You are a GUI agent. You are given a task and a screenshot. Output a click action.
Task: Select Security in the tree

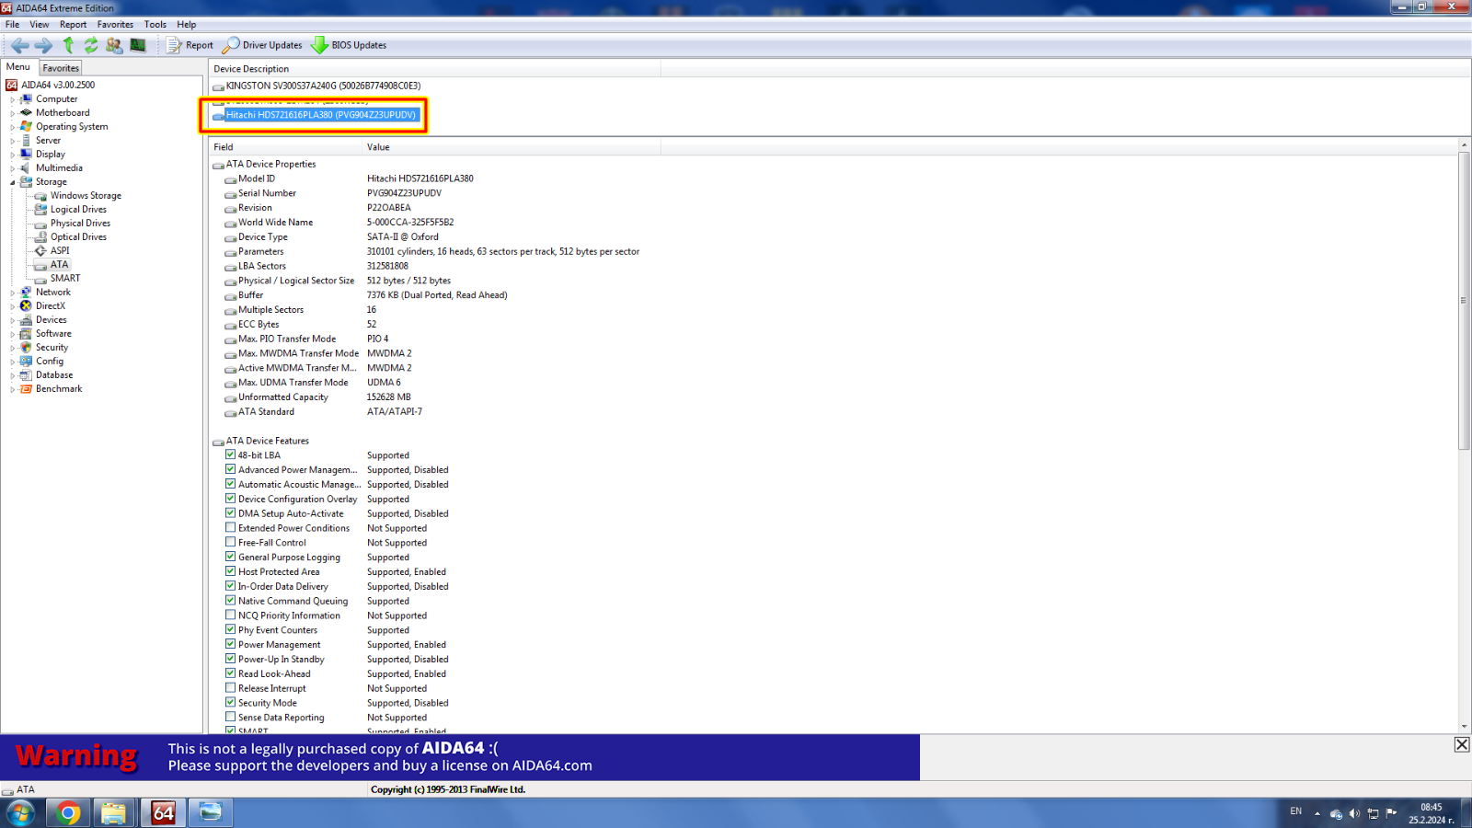[x=52, y=348]
